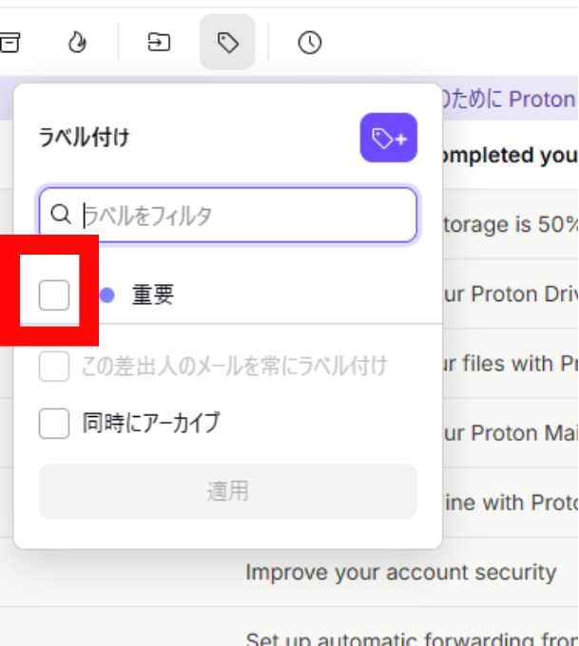
Task: Create a new label with tag-plus button
Action: coord(389,138)
